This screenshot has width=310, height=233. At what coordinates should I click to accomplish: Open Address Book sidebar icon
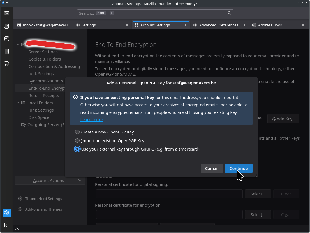click(x=7, y=26)
